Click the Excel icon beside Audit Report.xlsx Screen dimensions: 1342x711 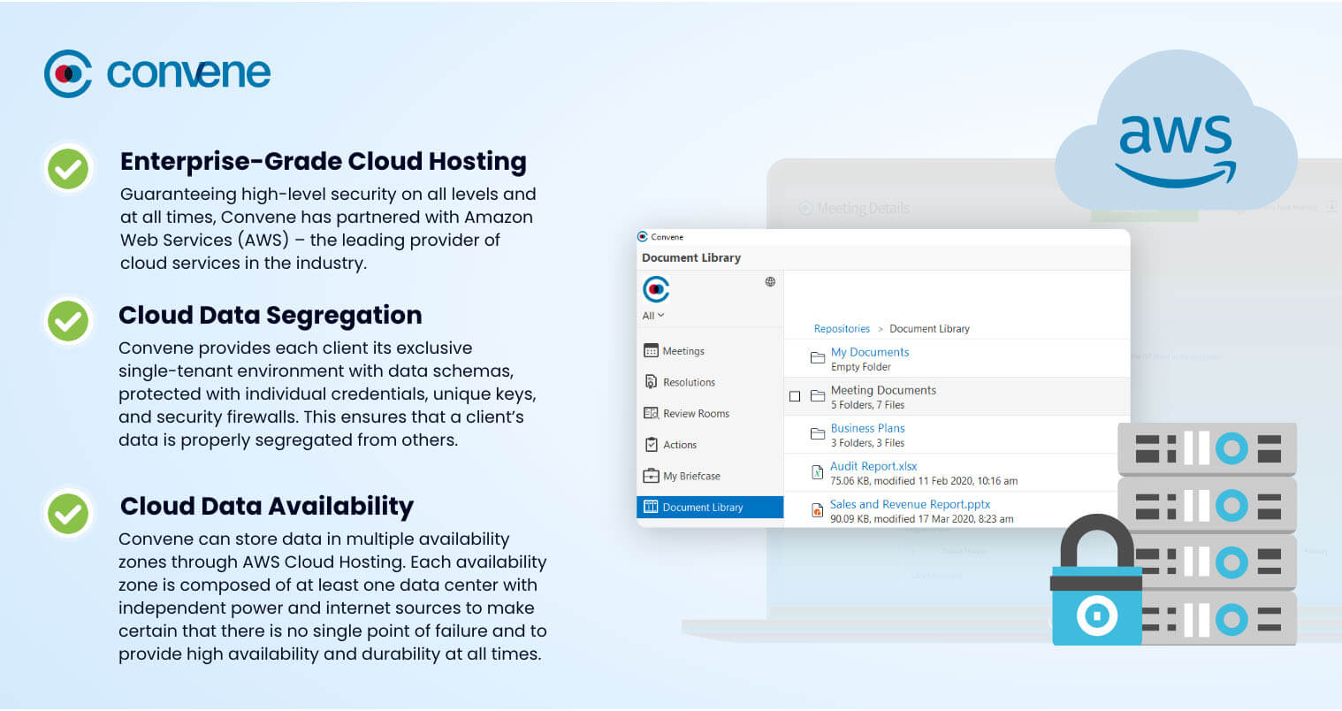click(817, 471)
